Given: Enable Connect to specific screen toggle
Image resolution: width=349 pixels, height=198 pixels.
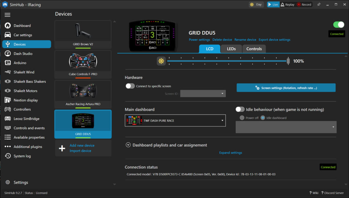Looking at the screenshot, I should tap(130, 86).
